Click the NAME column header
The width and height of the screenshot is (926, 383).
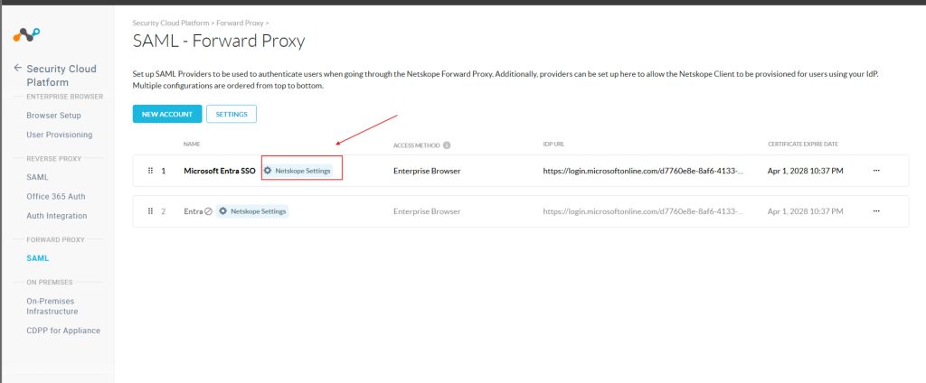click(x=192, y=145)
